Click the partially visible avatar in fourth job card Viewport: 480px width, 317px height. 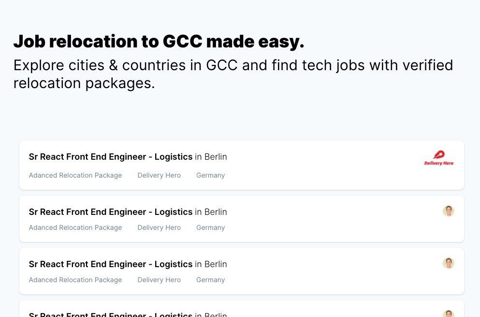[x=449, y=314]
